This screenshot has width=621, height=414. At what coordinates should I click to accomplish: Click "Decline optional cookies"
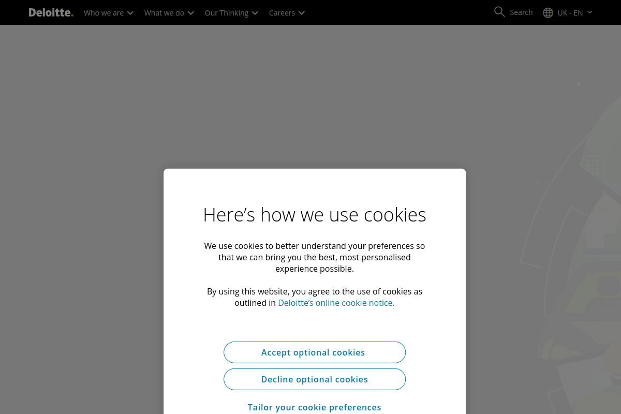pyautogui.click(x=314, y=379)
